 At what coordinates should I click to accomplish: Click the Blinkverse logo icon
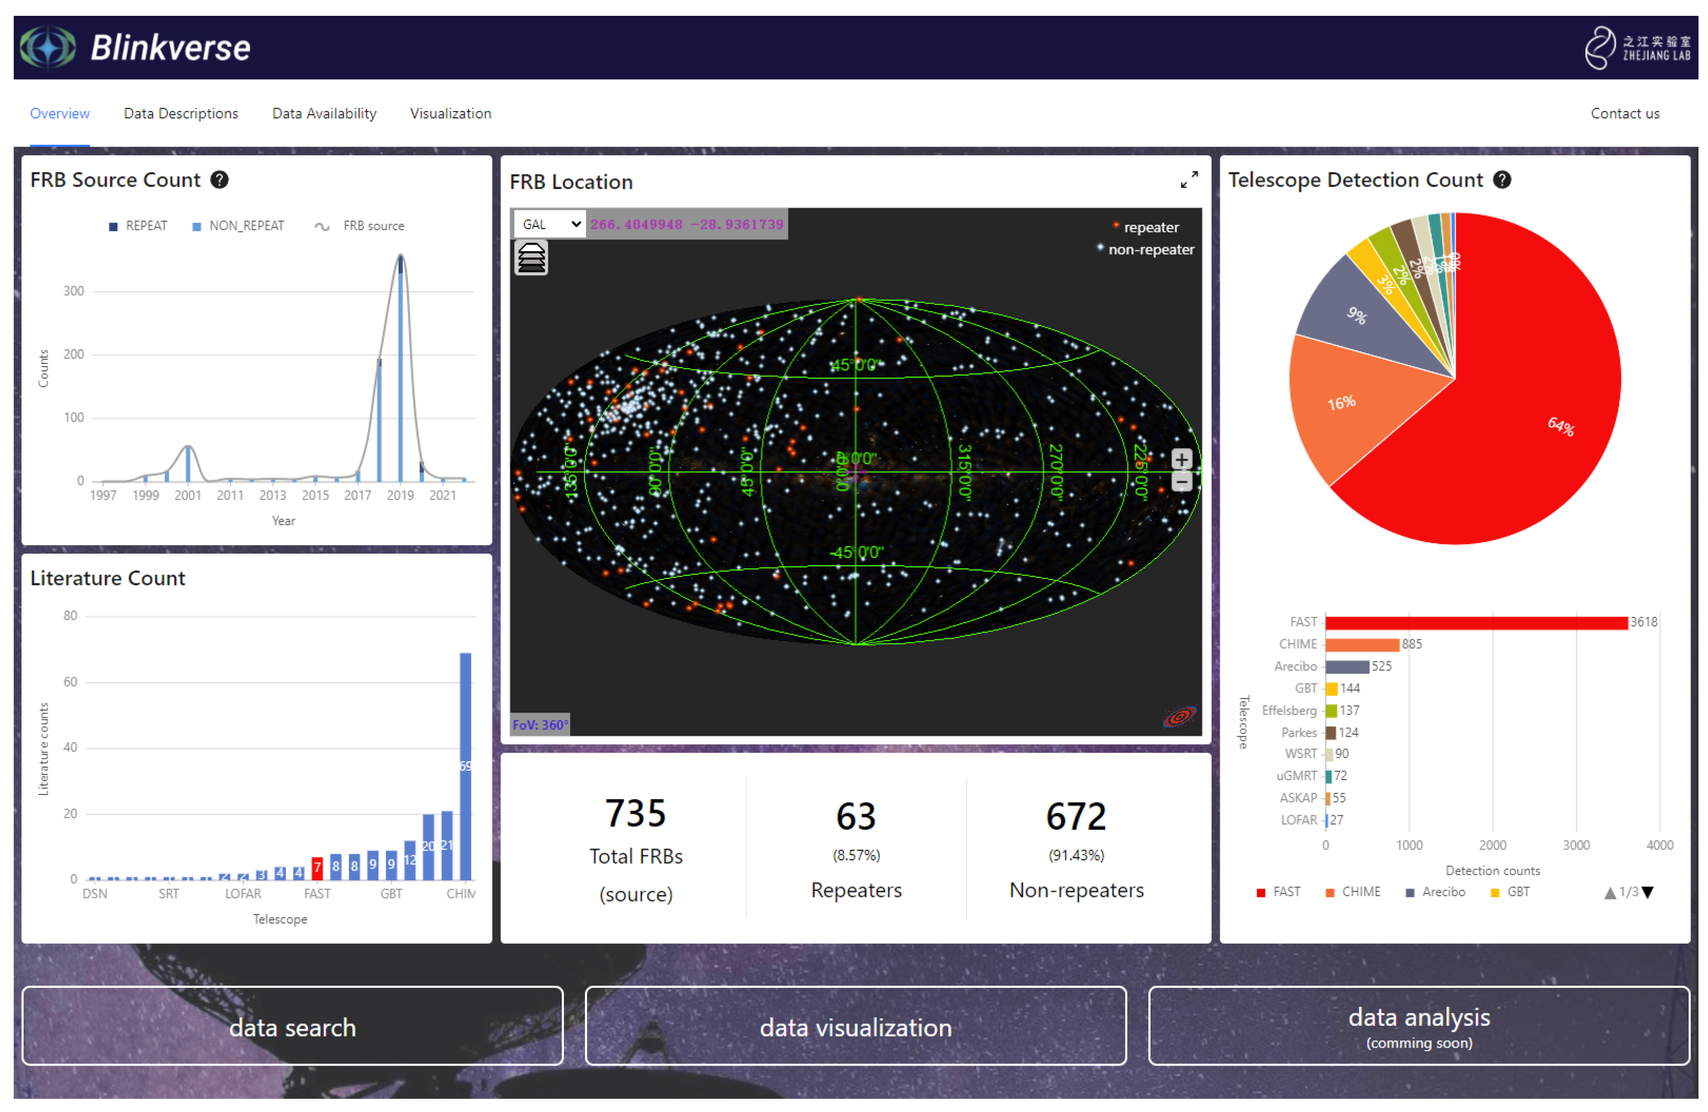pyautogui.click(x=48, y=48)
